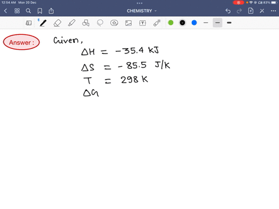This screenshot has width=279, height=209.
Task: Tap the handwritten ΔG symbol
Action: 91,93
